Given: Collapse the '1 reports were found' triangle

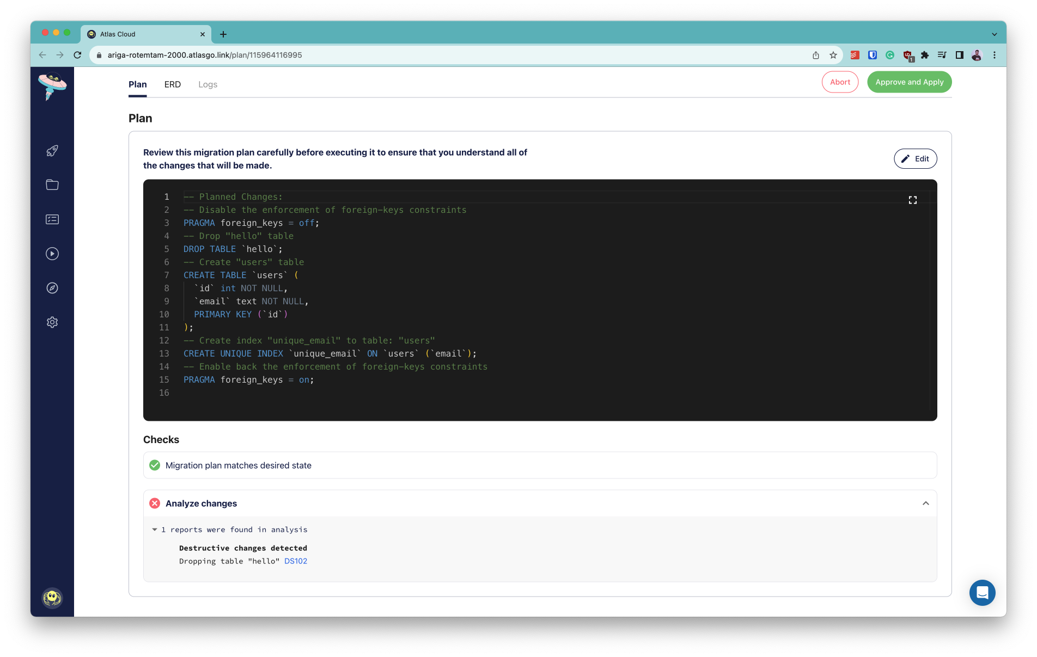Looking at the screenshot, I should coord(155,530).
